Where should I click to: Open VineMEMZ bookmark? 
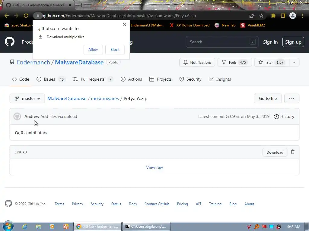click(x=253, y=25)
